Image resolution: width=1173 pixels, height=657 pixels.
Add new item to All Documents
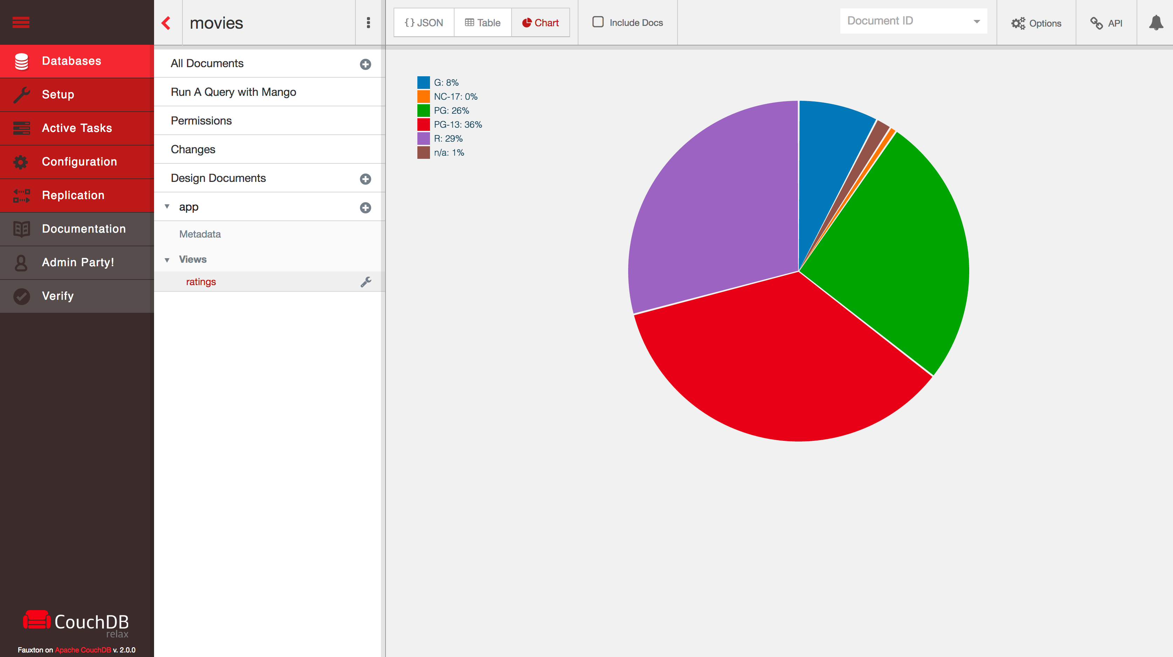coord(365,64)
